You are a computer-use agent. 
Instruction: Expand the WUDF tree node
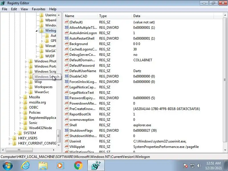36,56
